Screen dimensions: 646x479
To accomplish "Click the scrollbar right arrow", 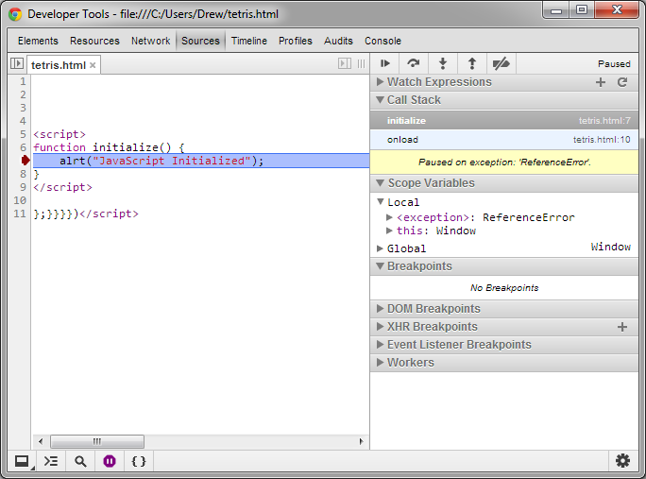I will coord(362,441).
